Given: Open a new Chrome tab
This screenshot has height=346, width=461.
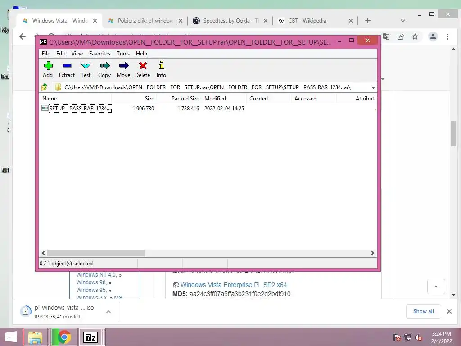Looking at the screenshot, I should (368, 21).
